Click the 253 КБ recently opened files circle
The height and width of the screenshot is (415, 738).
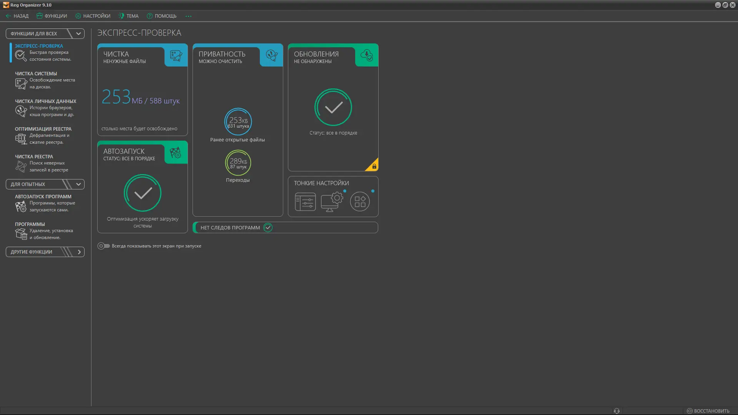238,122
